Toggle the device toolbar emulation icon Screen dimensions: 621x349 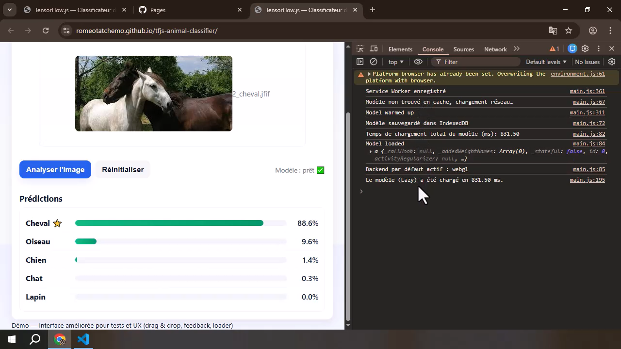pyautogui.click(x=374, y=49)
